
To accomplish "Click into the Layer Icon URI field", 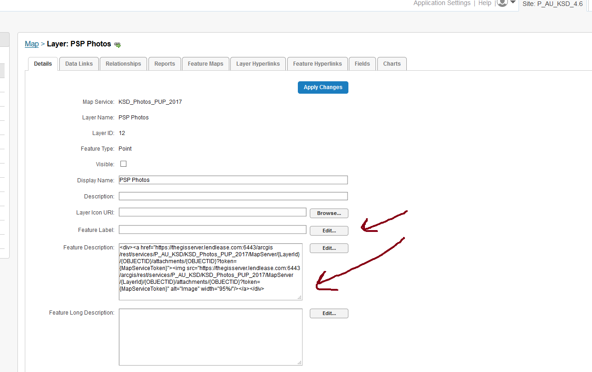I will 212,212.
